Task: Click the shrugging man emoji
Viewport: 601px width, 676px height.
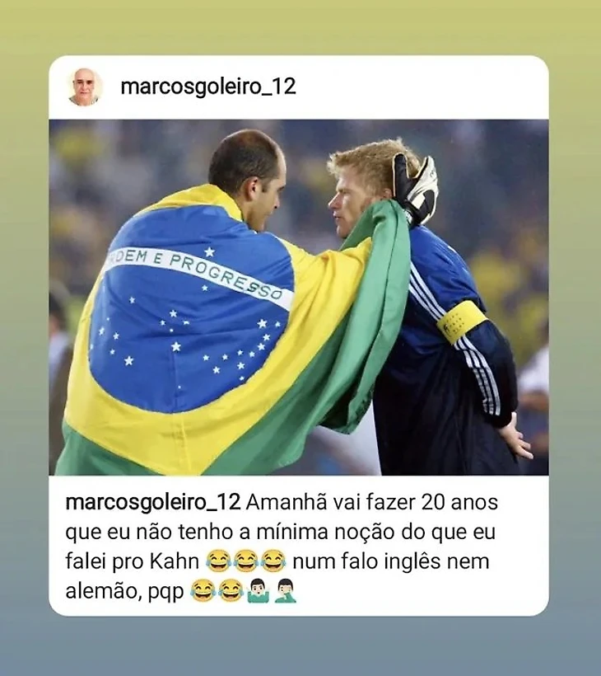Action: pyautogui.click(x=259, y=590)
